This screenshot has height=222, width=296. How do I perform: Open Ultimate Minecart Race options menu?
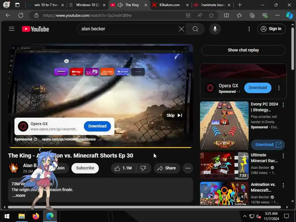(x=283, y=156)
